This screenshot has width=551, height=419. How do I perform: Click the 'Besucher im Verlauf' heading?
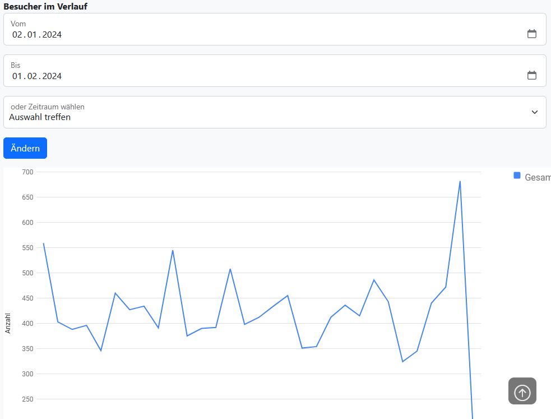pyautogui.click(x=45, y=6)
